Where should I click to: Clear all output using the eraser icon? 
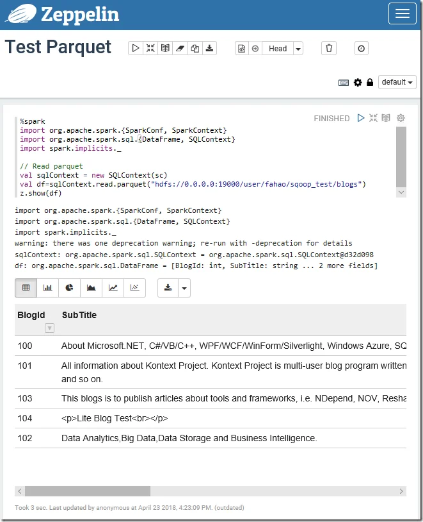[x=180, y=47]
